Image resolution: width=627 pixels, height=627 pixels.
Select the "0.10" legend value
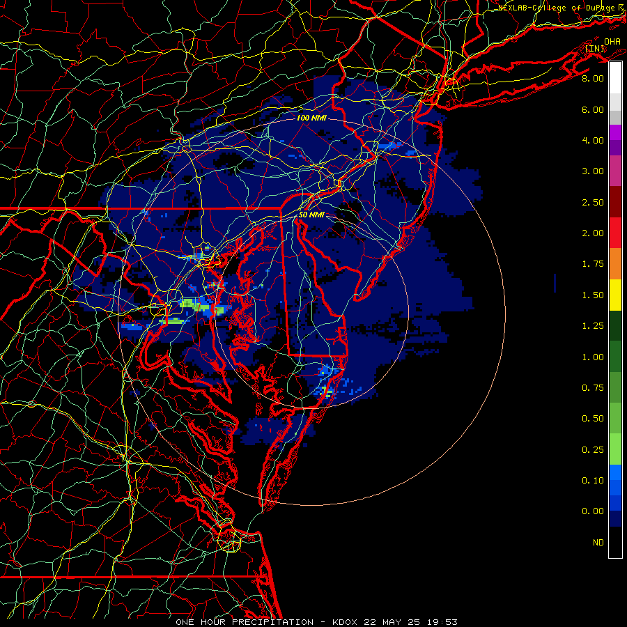click(593, 481)
